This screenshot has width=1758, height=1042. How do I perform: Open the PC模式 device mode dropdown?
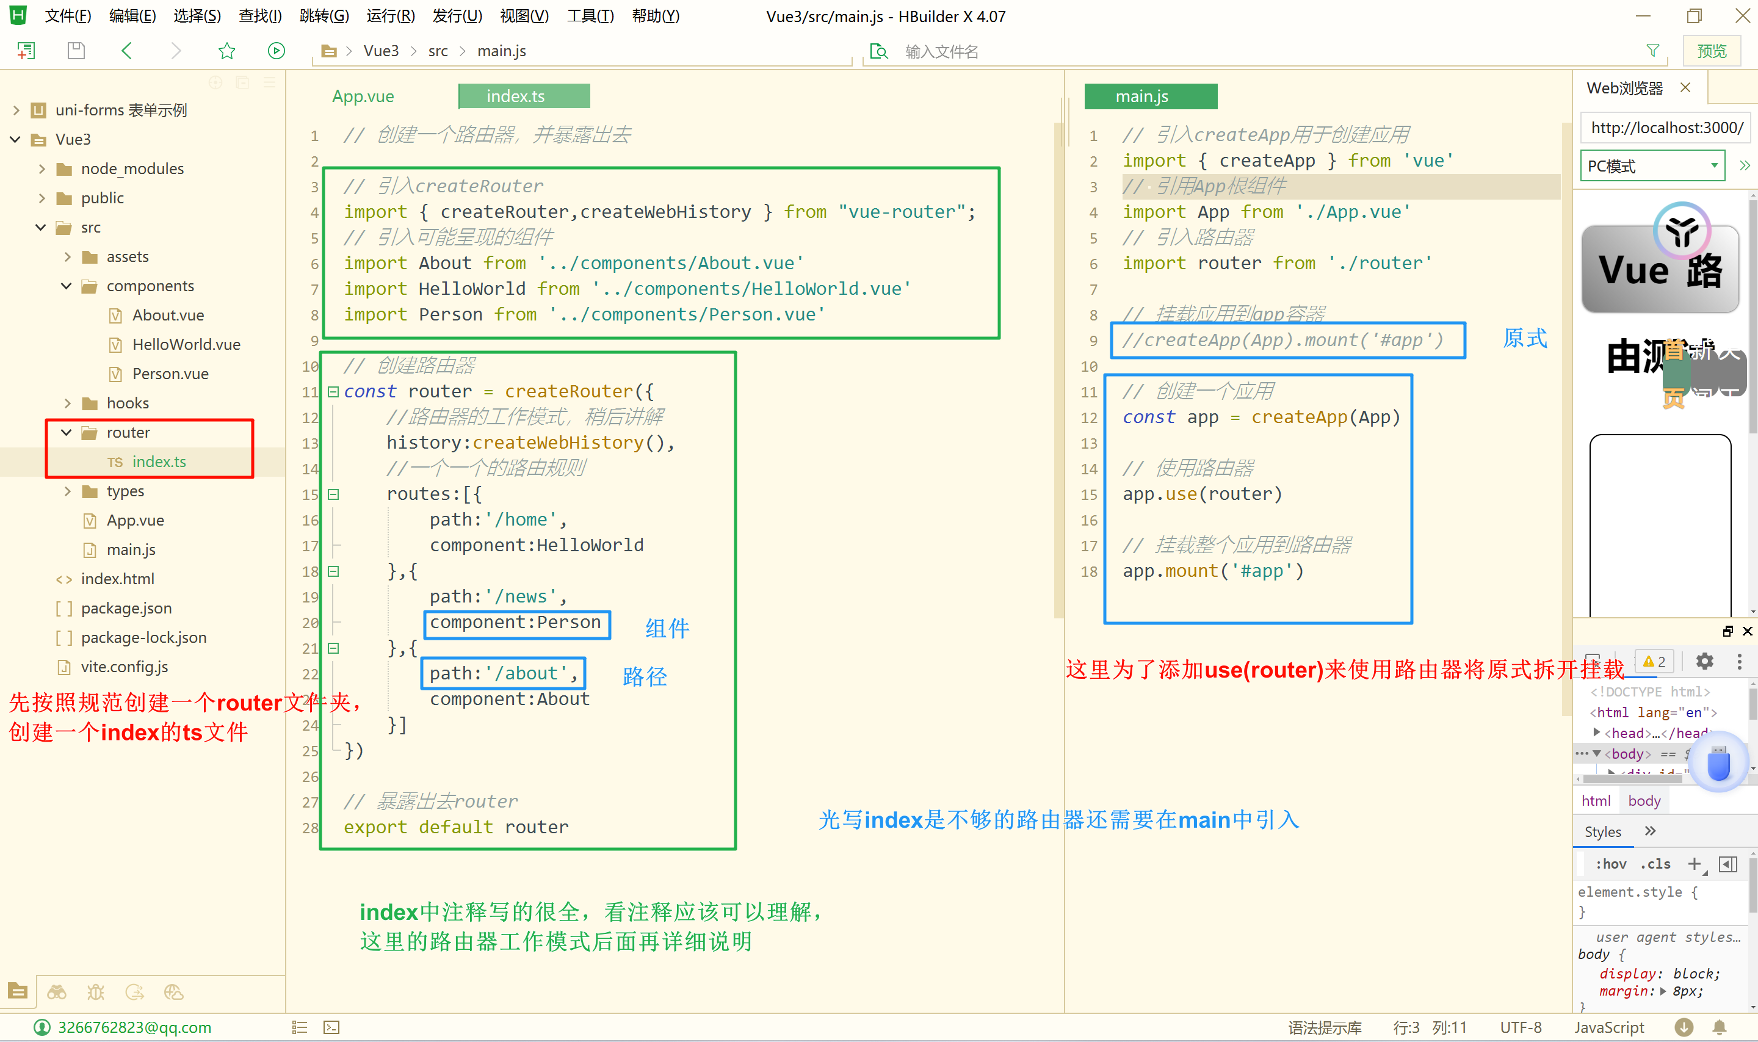coord(1652,165)
